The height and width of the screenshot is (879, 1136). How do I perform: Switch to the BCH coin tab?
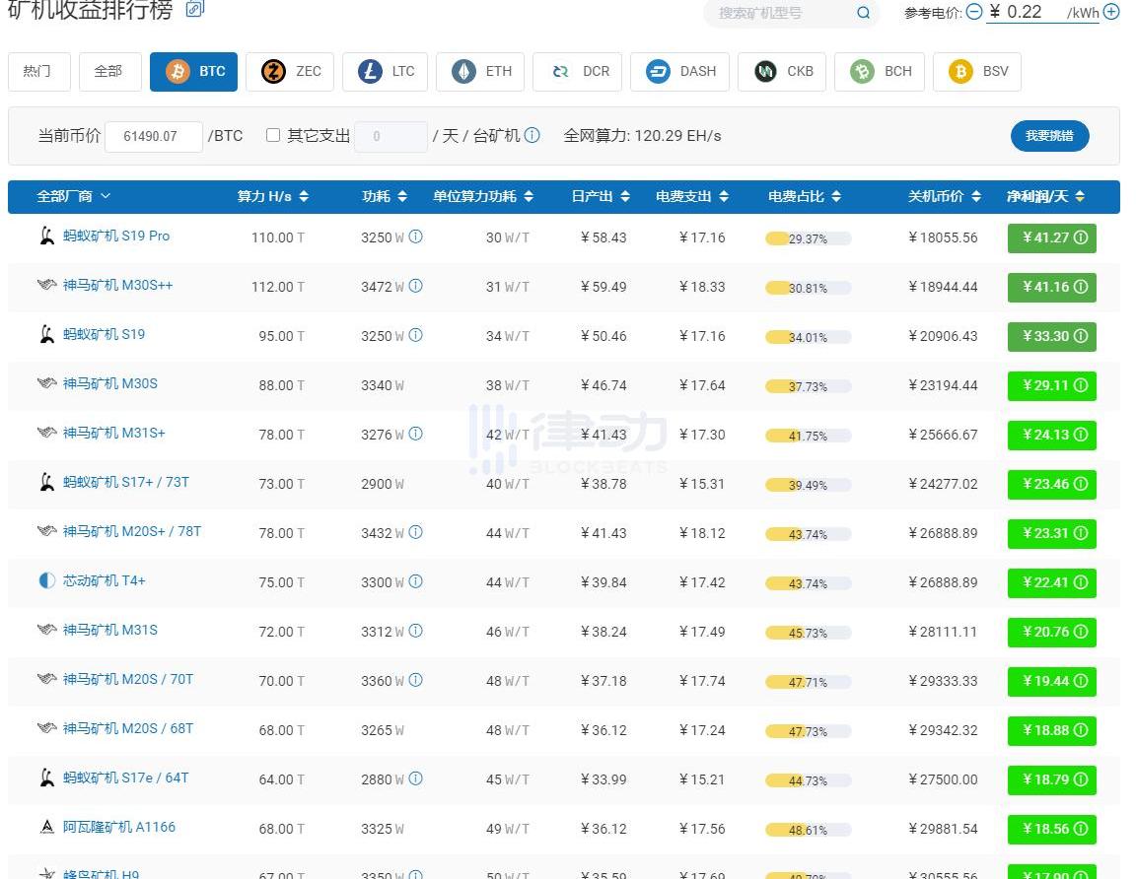(x=880, y=72)
